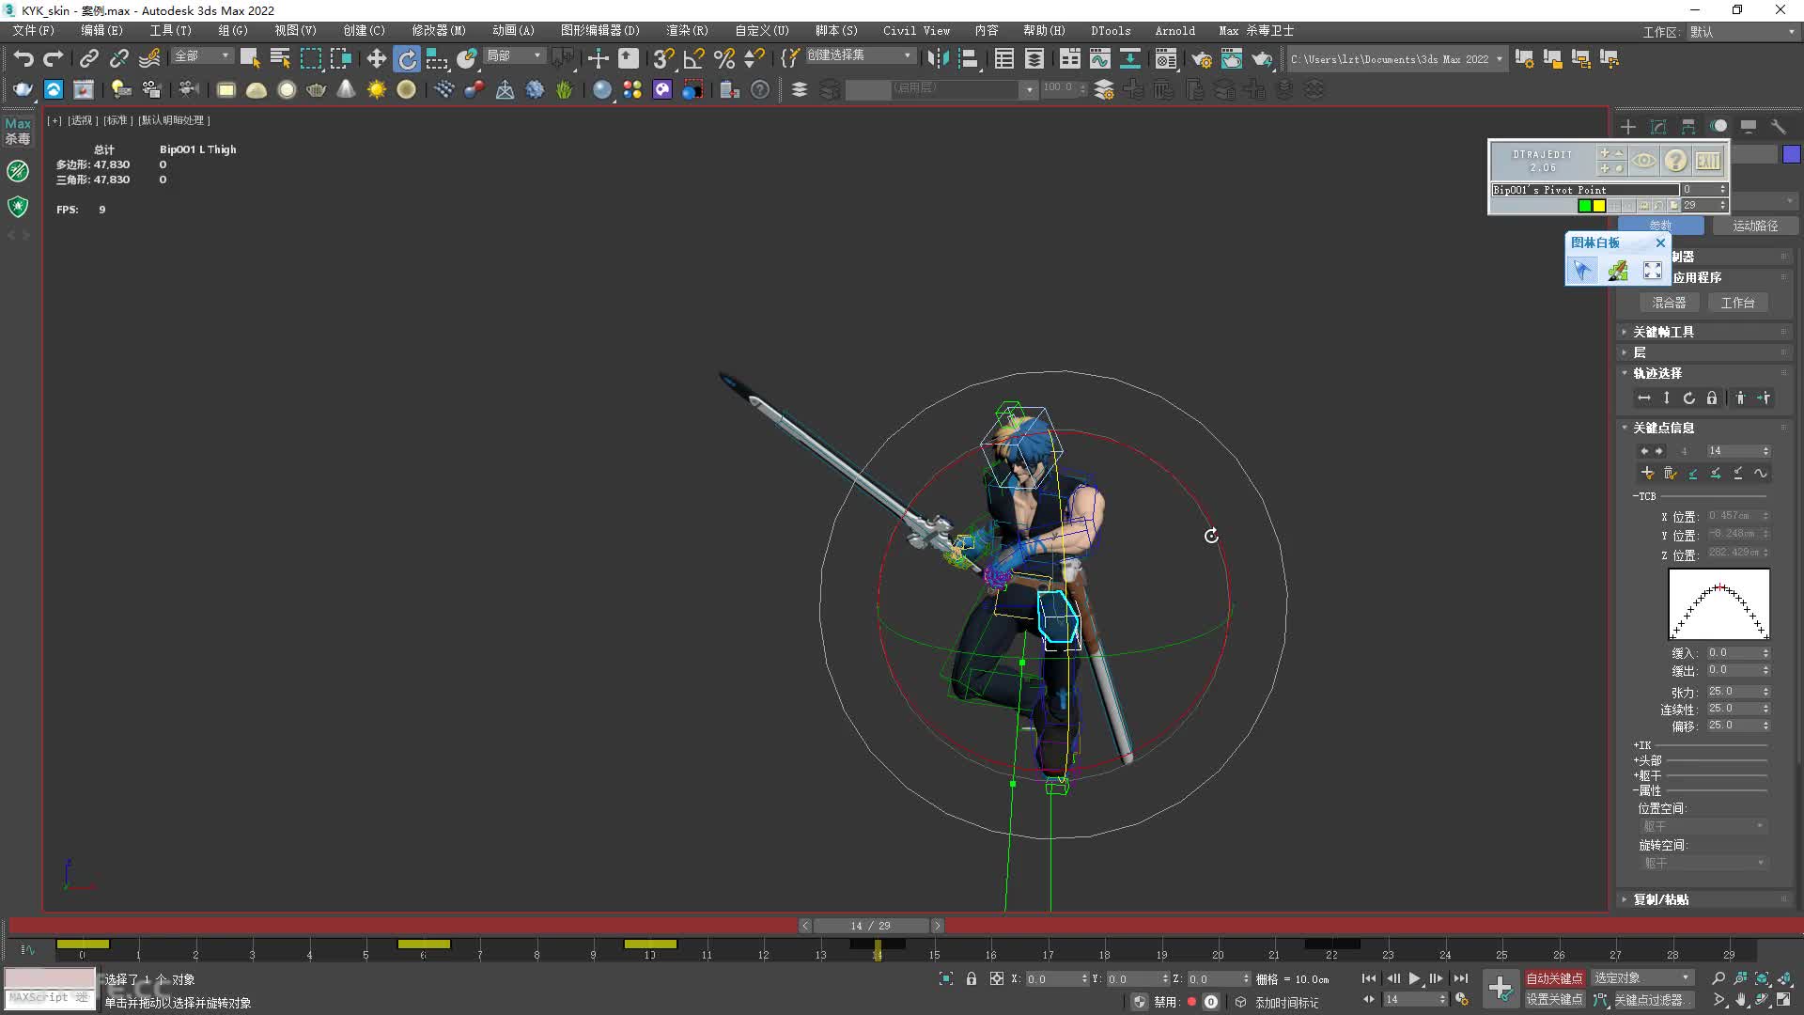Select the Move tool icon
The width and height of the screenshot is (1804, 1015).
(x=377, y=58)
